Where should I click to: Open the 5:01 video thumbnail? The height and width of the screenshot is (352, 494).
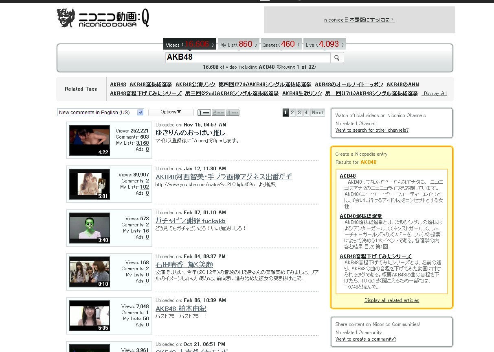coord(90,184)
